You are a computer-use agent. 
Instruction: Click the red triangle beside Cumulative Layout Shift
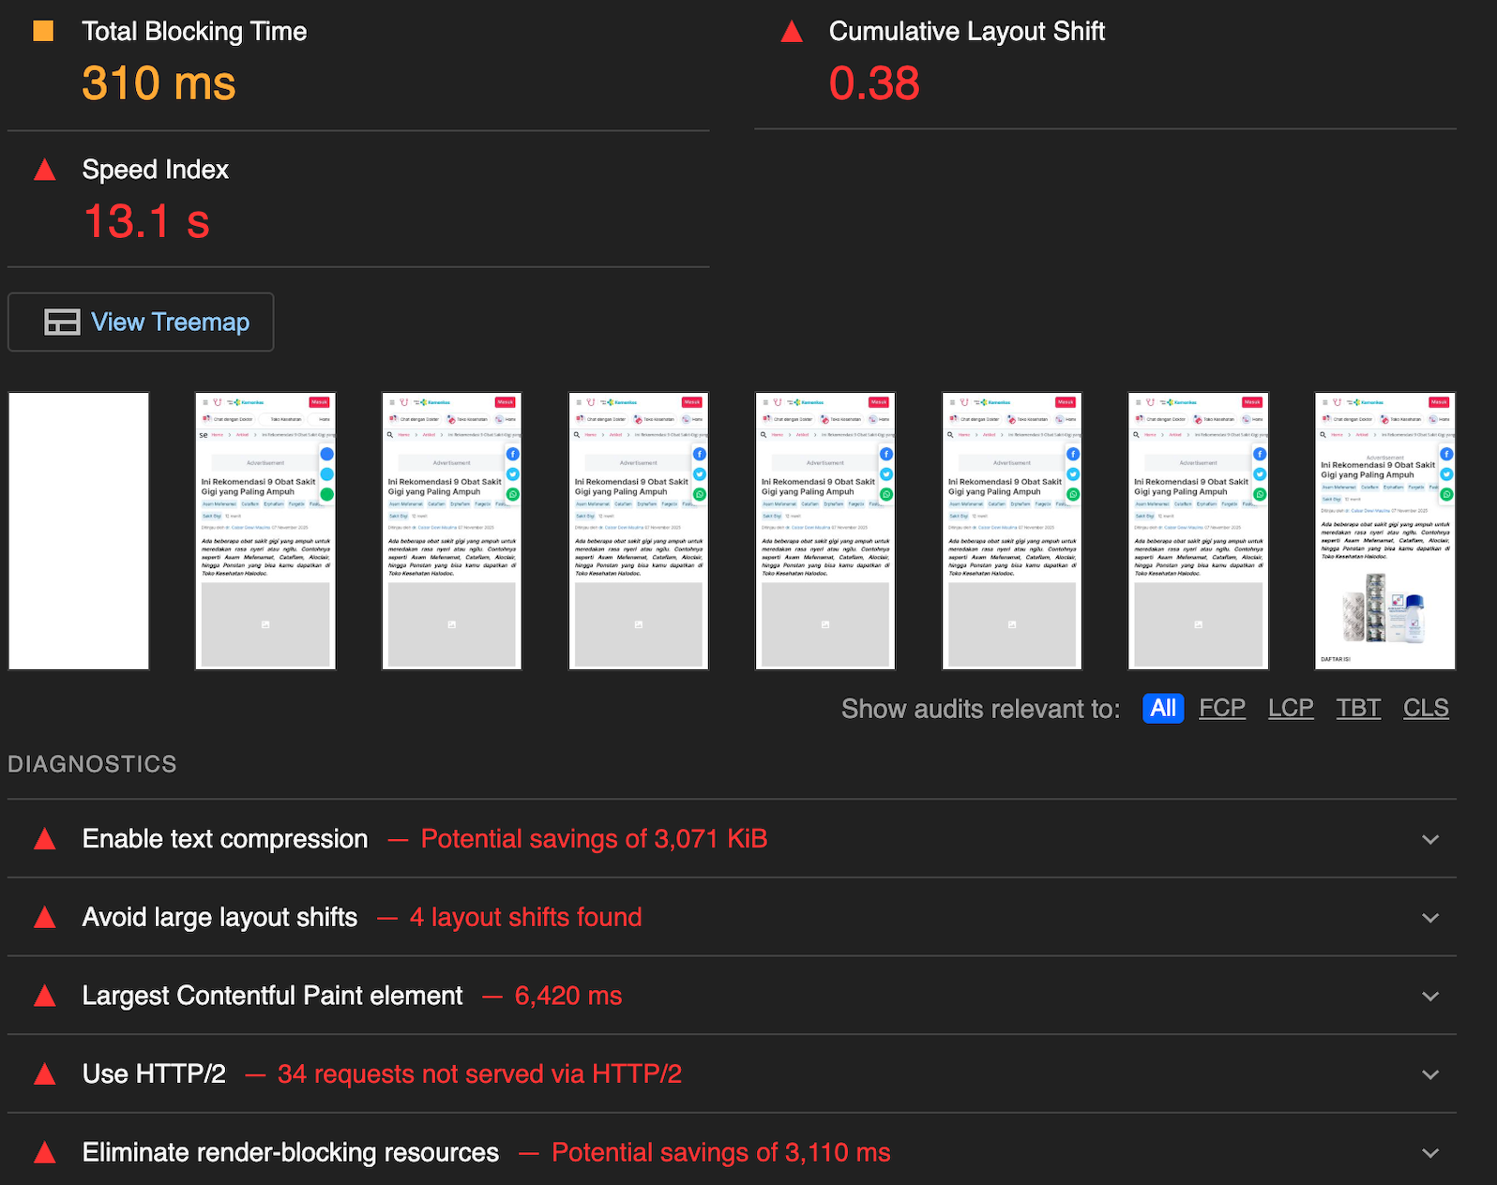pos(792,32)
